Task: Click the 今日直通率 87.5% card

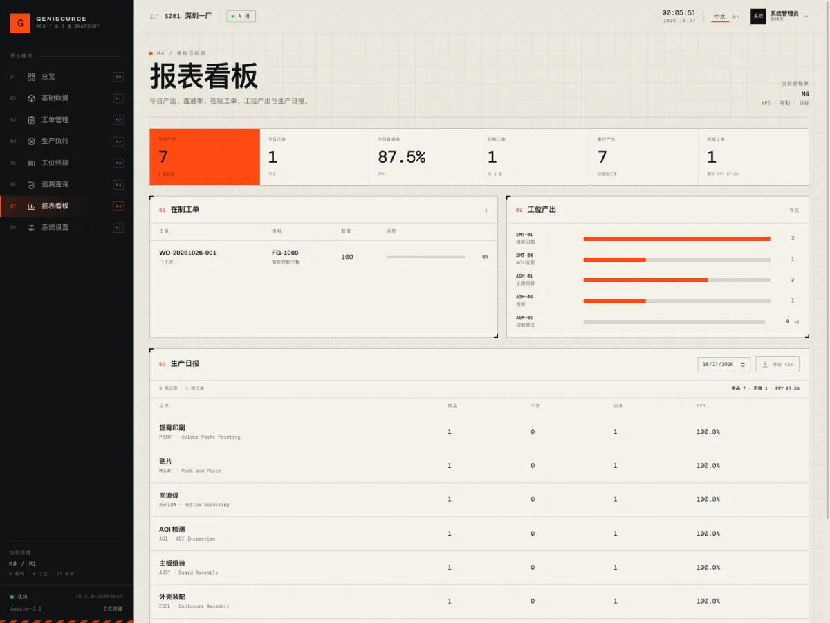Action: click(x=424, y=156)
